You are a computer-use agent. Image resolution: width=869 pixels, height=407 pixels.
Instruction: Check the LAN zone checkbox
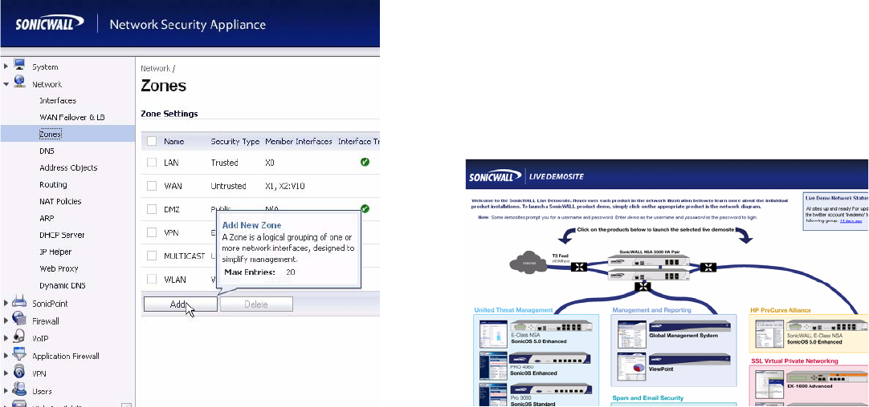click(152, 163)
